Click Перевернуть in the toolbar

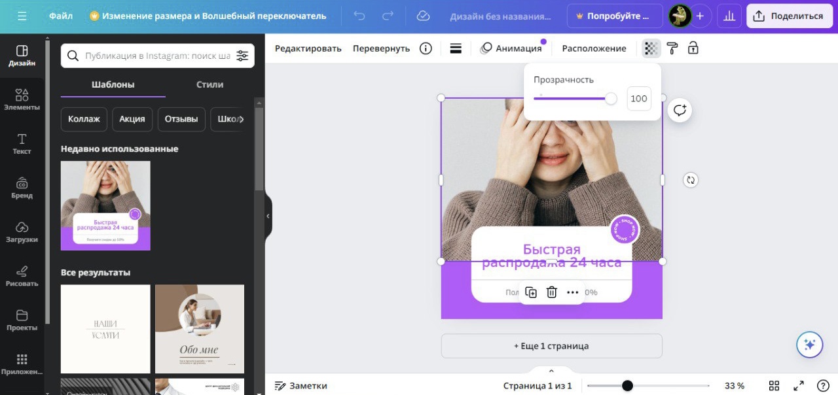pyautogui.click(x=381, y=48)
